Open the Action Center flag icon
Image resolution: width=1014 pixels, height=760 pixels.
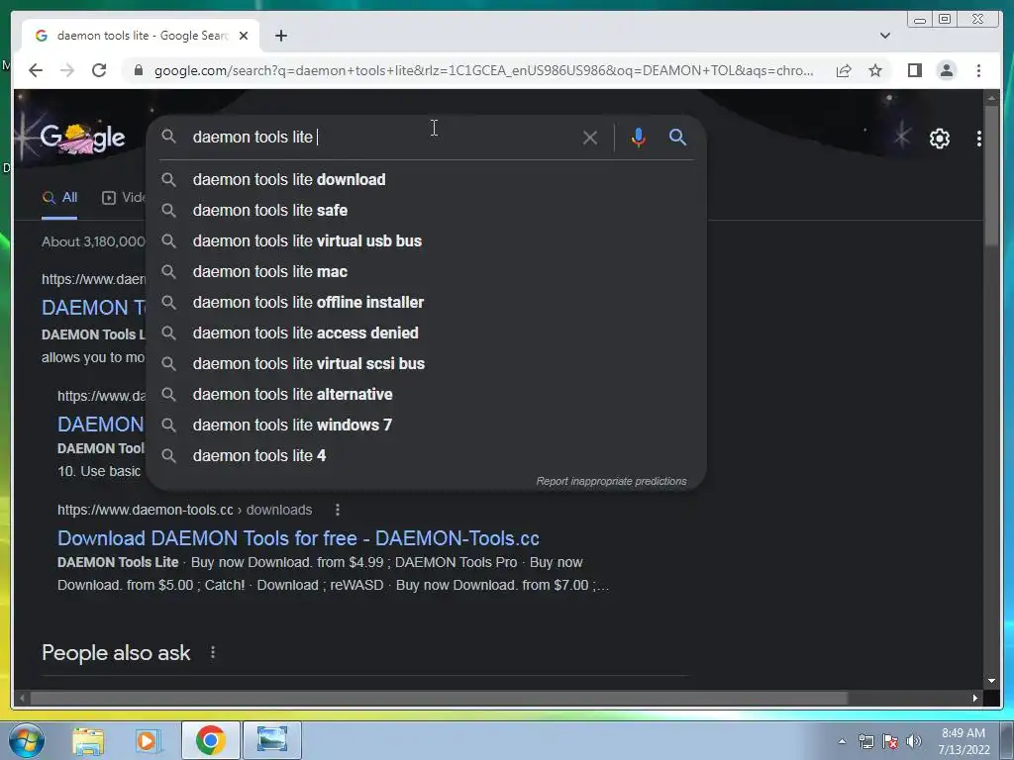click(x=890, y=741)
